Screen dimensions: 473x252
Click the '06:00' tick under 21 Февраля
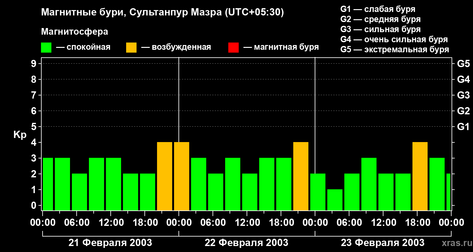click(x=77, y=223)
